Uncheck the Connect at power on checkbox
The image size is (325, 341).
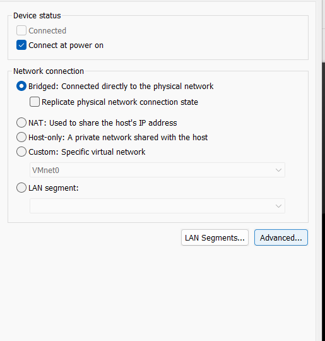pos(21,45)
